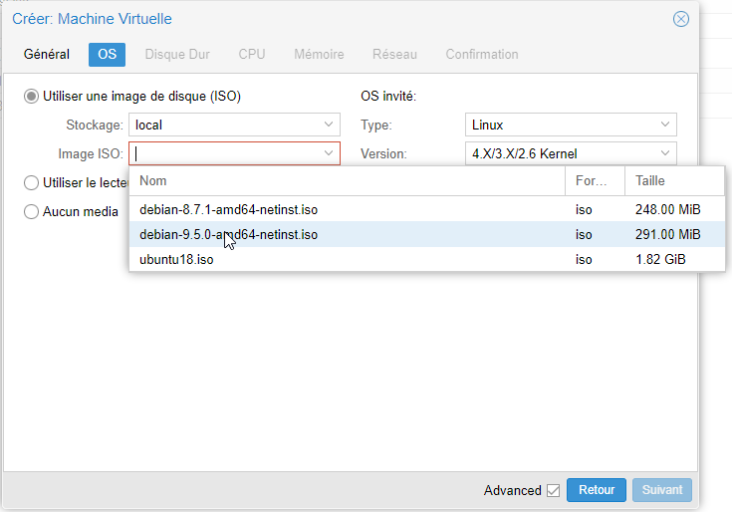Sort ISO list by Nom column header
The image size is (732, 512).
(x=347, y=181)
